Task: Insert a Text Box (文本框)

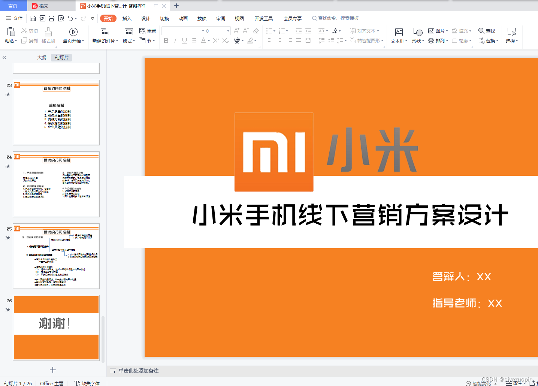Action: point(399,36)
